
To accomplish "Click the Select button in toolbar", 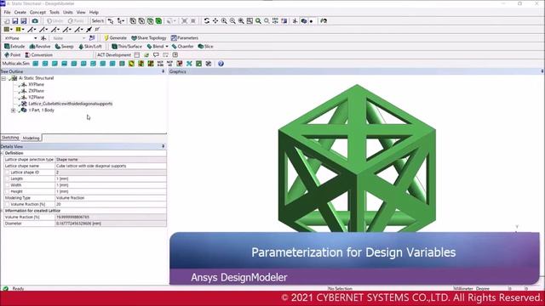I will (x=98, y=21).
